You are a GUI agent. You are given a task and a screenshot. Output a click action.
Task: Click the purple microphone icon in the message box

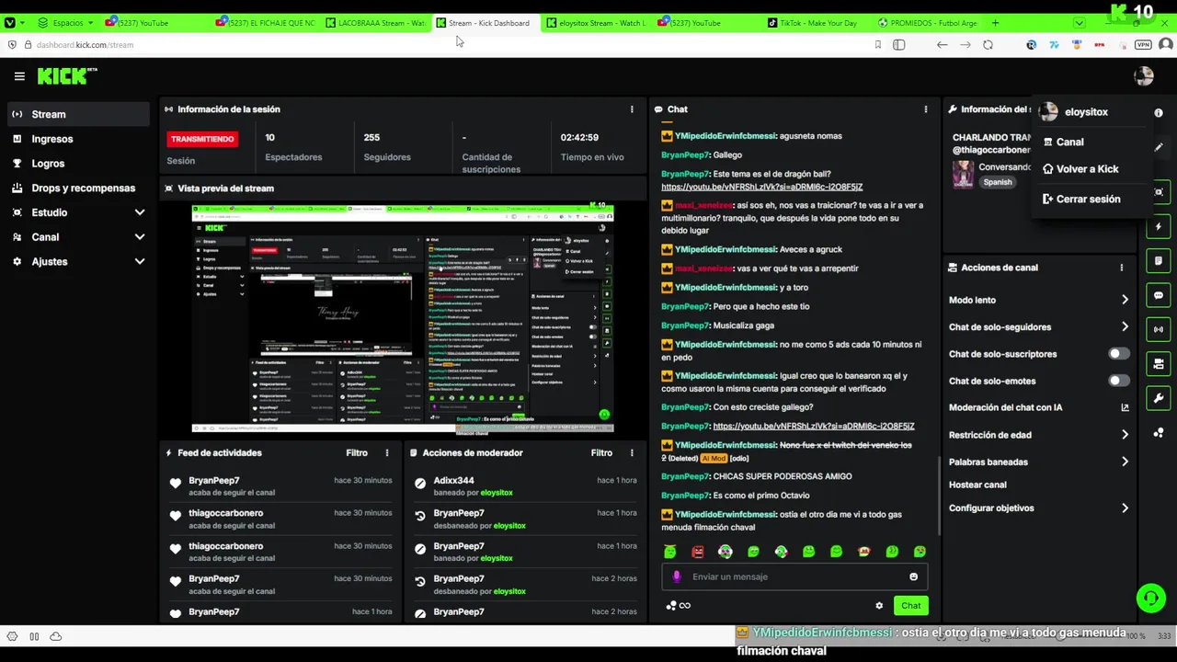677,576
